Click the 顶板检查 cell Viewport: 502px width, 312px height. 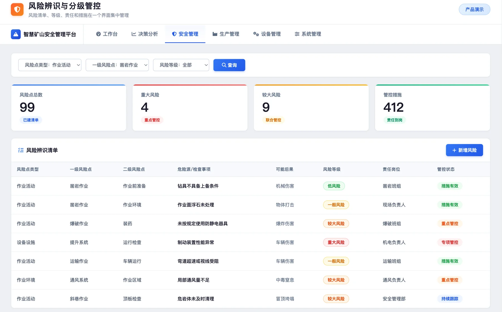(132, 299)
